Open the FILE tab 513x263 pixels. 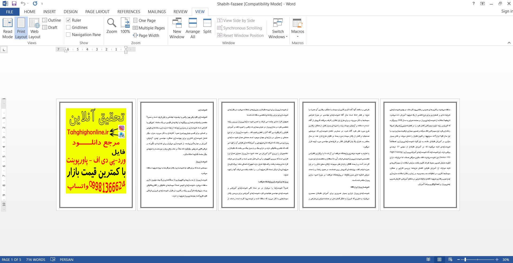10,12
